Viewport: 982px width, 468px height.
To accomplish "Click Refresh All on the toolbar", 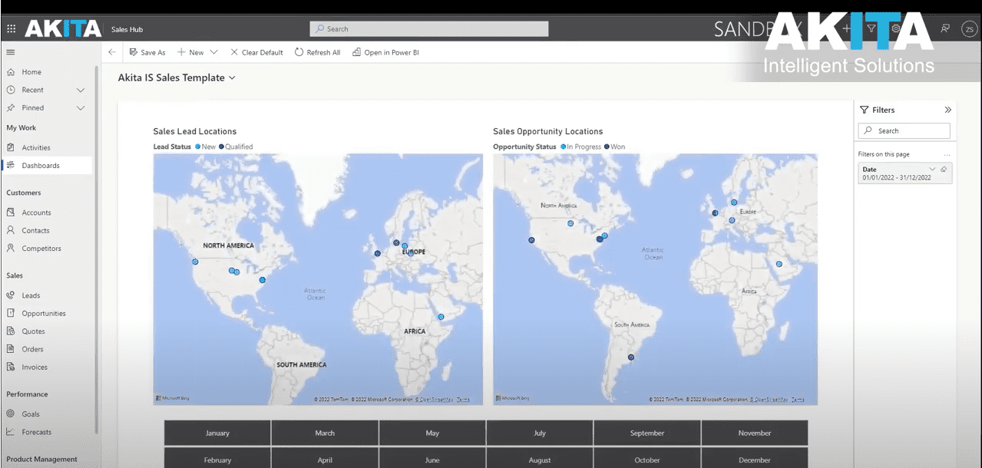I will pyautogui.click(x=317, y=51).
